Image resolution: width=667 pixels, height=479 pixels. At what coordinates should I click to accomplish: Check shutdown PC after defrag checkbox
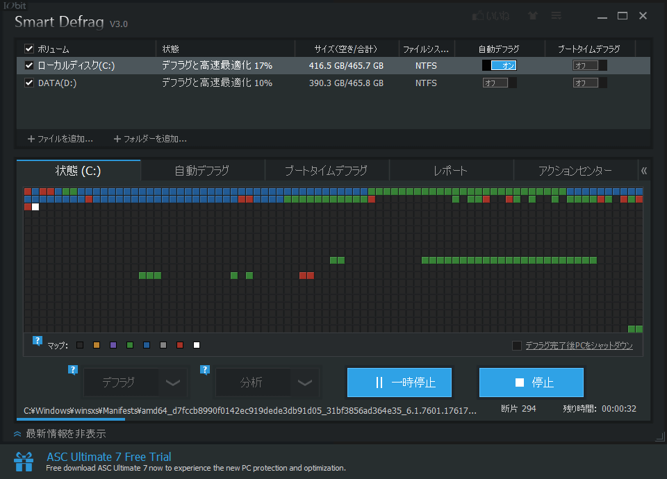pos(517,346)
